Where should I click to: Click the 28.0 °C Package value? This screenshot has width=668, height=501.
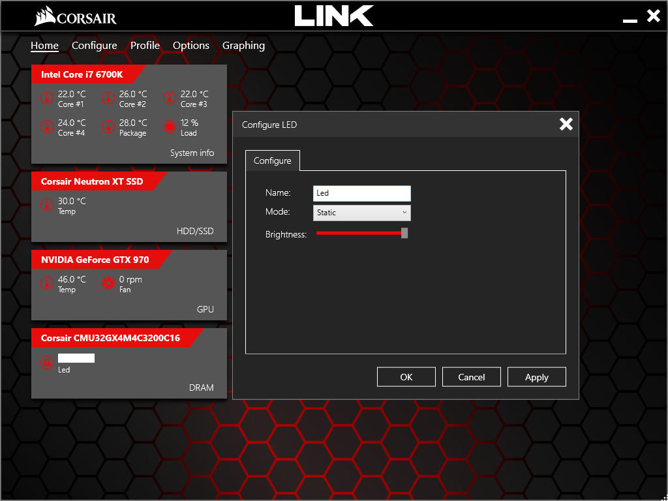(x=133, y=123)
